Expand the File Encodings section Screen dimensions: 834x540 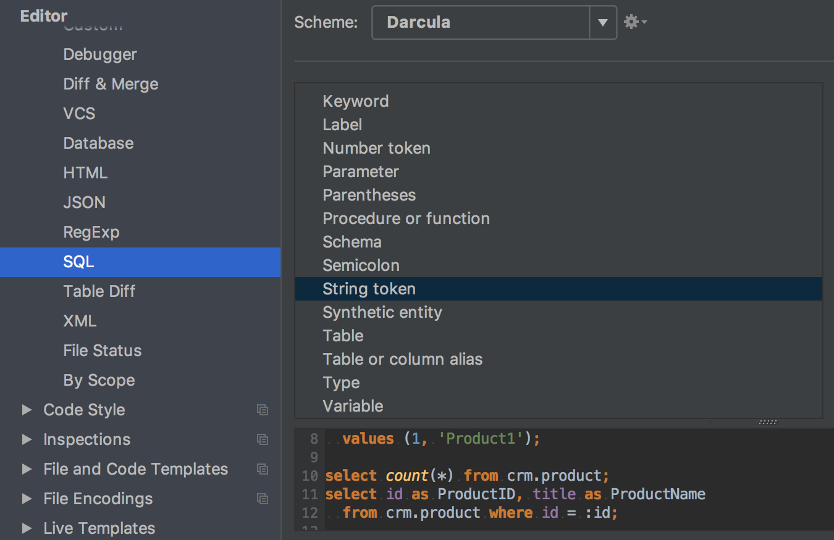(x=27, y=499)
